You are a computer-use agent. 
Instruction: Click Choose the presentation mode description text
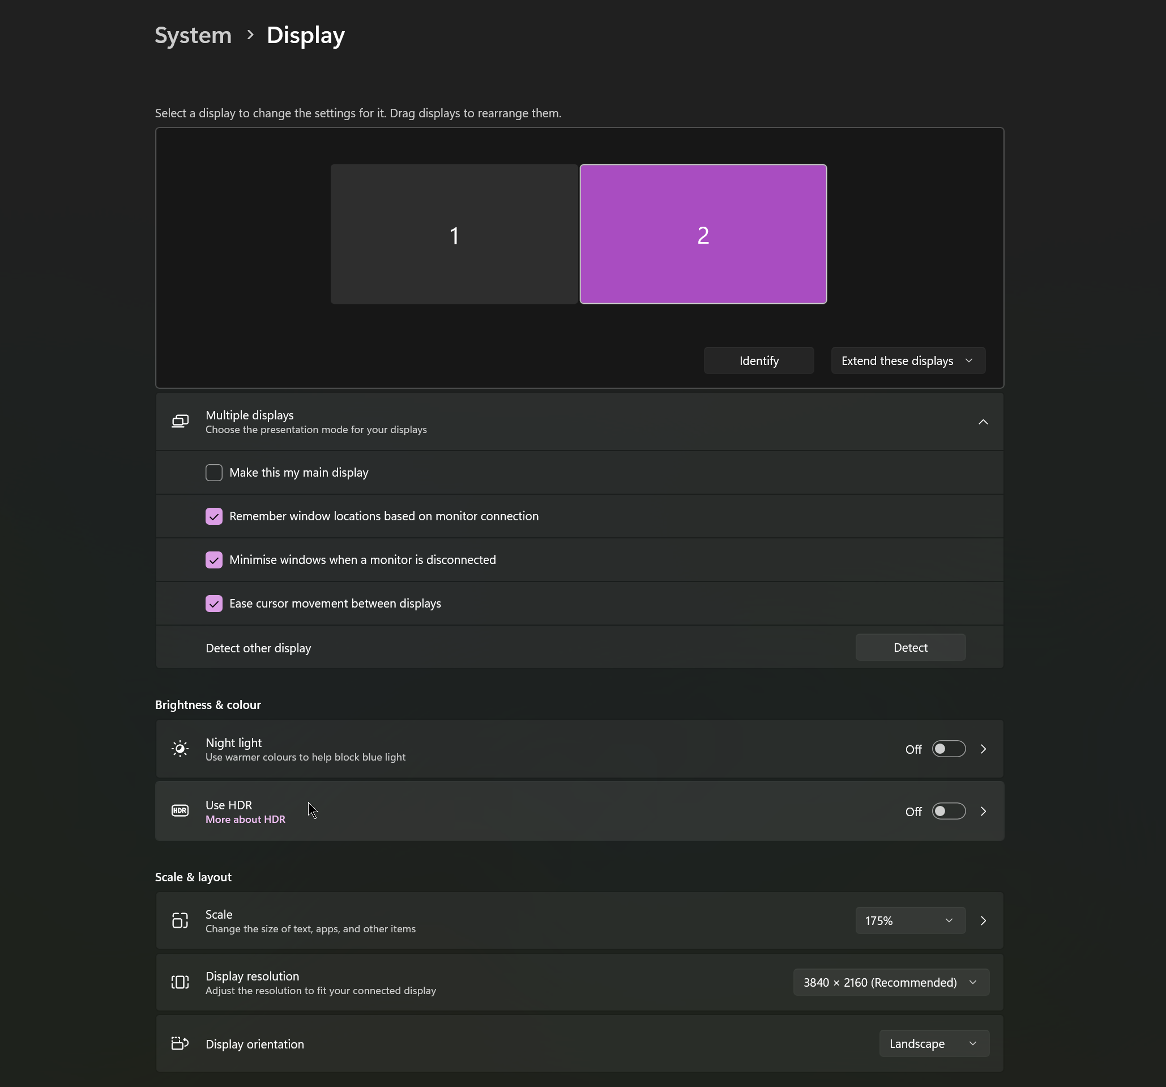316,430
